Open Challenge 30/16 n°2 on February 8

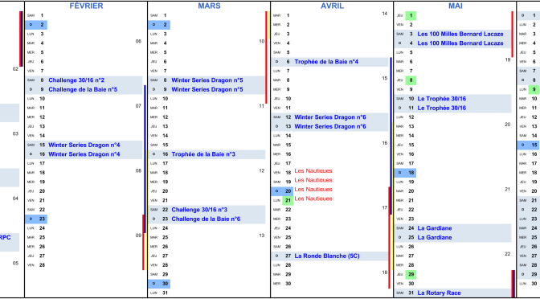click(x=76, y=80)
